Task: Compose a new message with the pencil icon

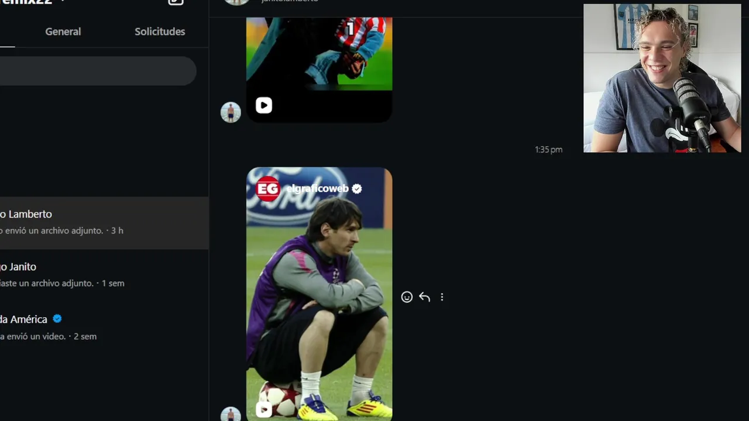Action: coord(176,2)
